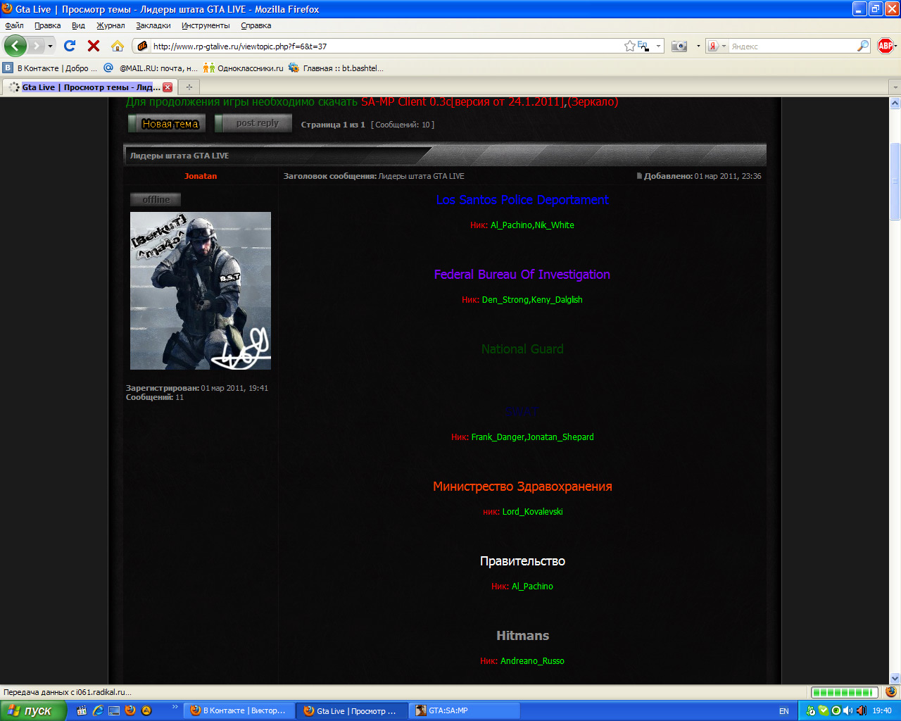Click the Forward navigation arrow

36,46
